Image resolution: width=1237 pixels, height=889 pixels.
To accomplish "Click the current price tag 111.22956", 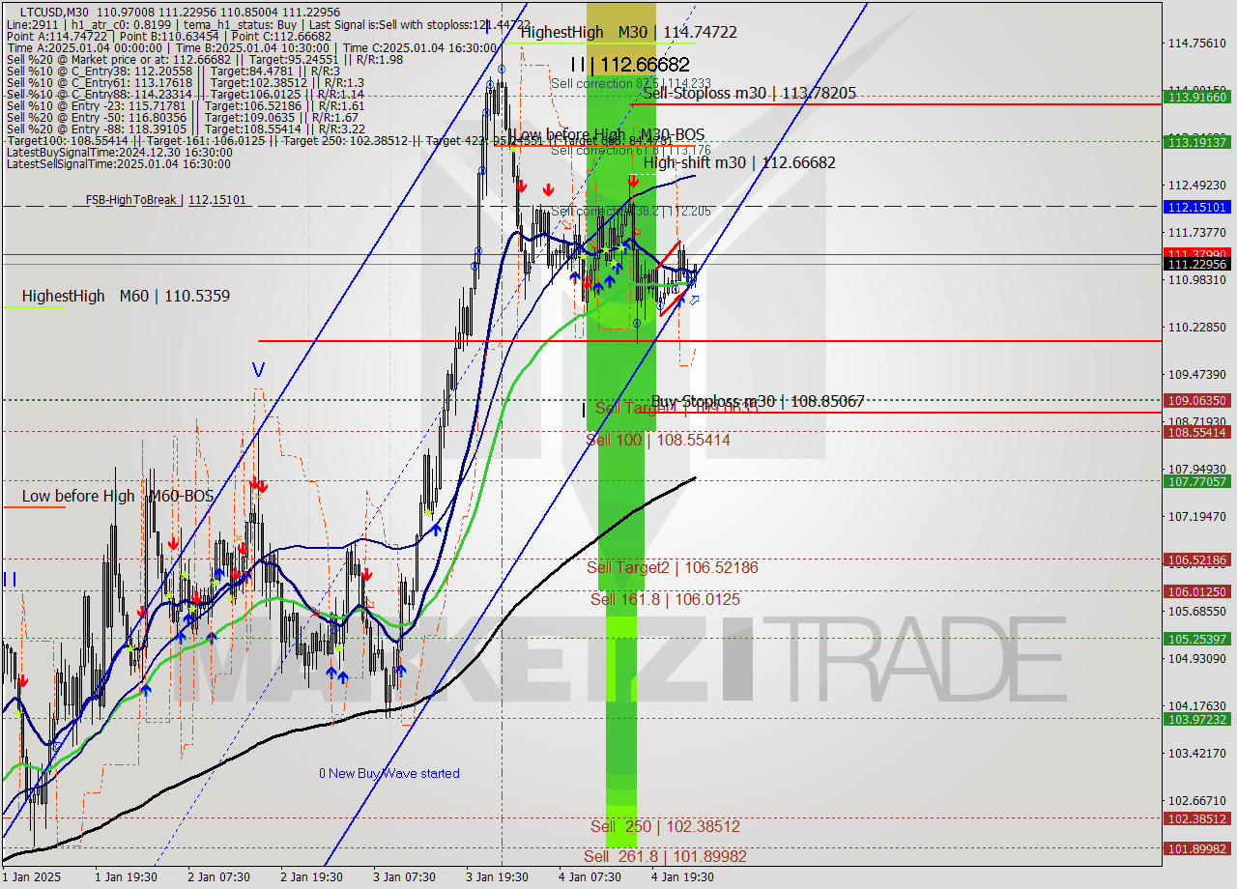I will 1197,264.
